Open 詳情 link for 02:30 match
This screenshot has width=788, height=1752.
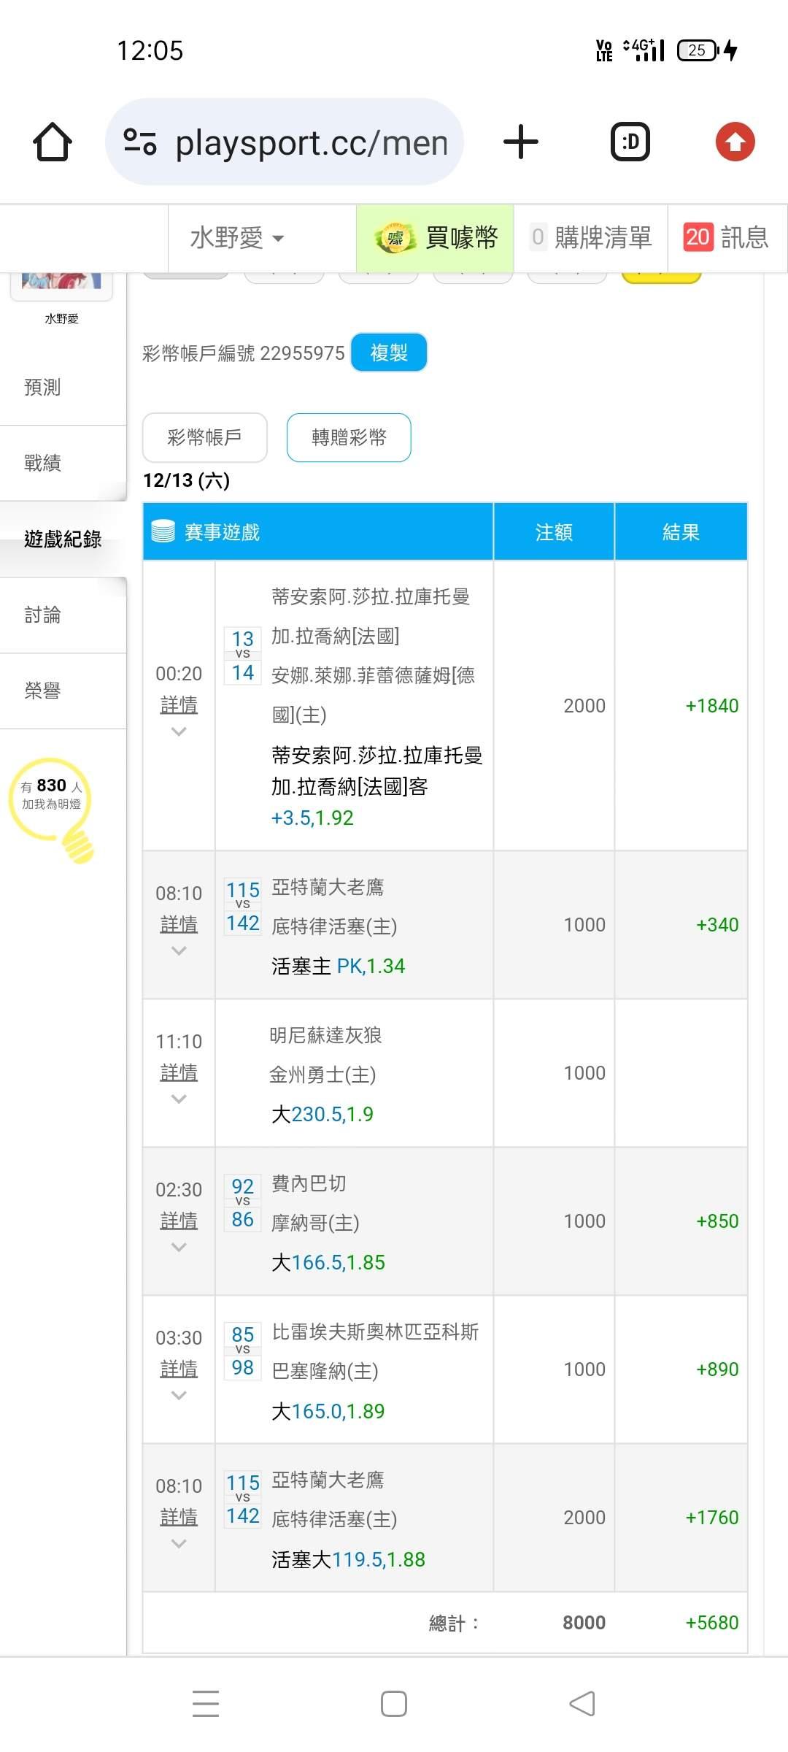[179, 1221]
